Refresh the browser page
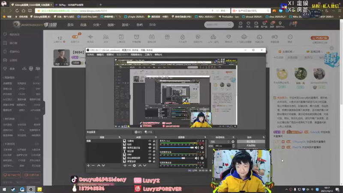The image size is (343, 193). click(17, 10)
